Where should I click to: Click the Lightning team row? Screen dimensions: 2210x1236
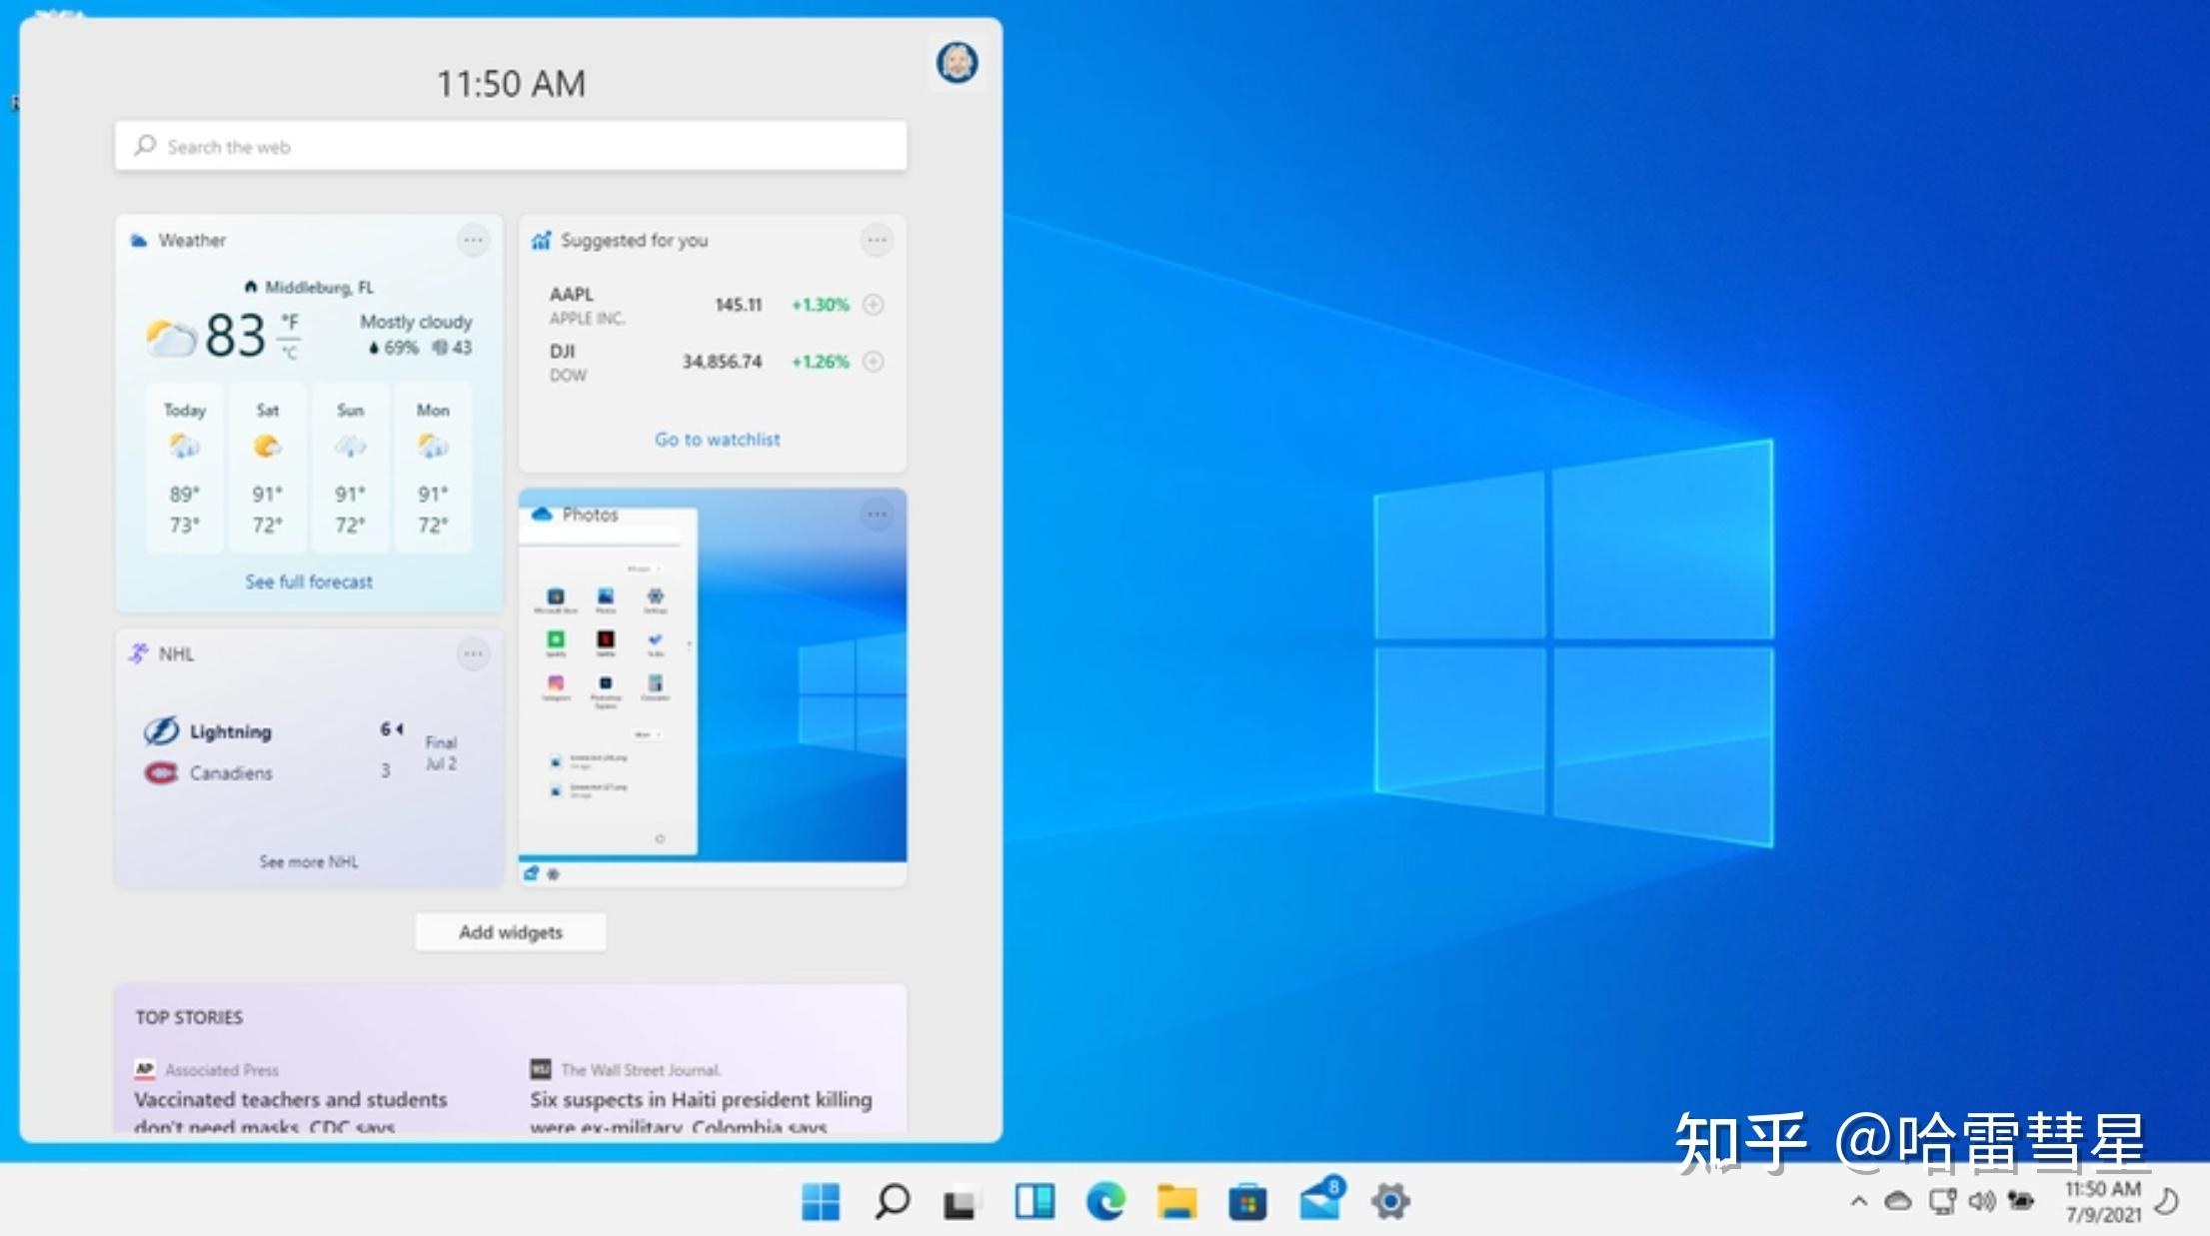tap(274, 731)
